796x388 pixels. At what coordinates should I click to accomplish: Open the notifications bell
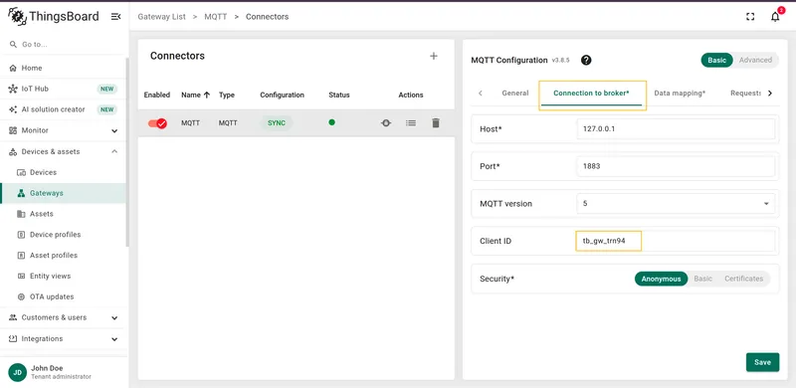(775, 16)
